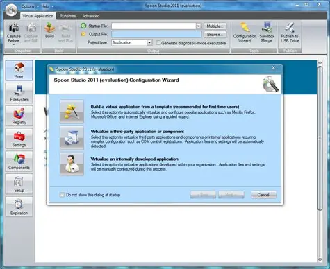Switch to the Advanced tab
The width and height of the screenshot is (330, 269).
pyautogui.click(x=91, y=16)
